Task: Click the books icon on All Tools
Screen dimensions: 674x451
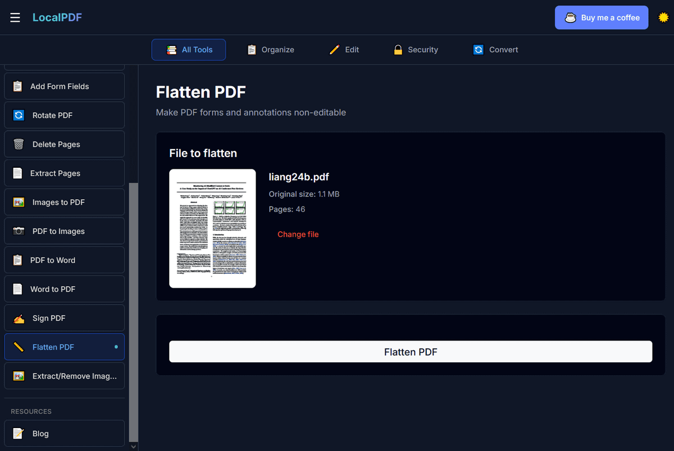Action: [x=171, y=50]
